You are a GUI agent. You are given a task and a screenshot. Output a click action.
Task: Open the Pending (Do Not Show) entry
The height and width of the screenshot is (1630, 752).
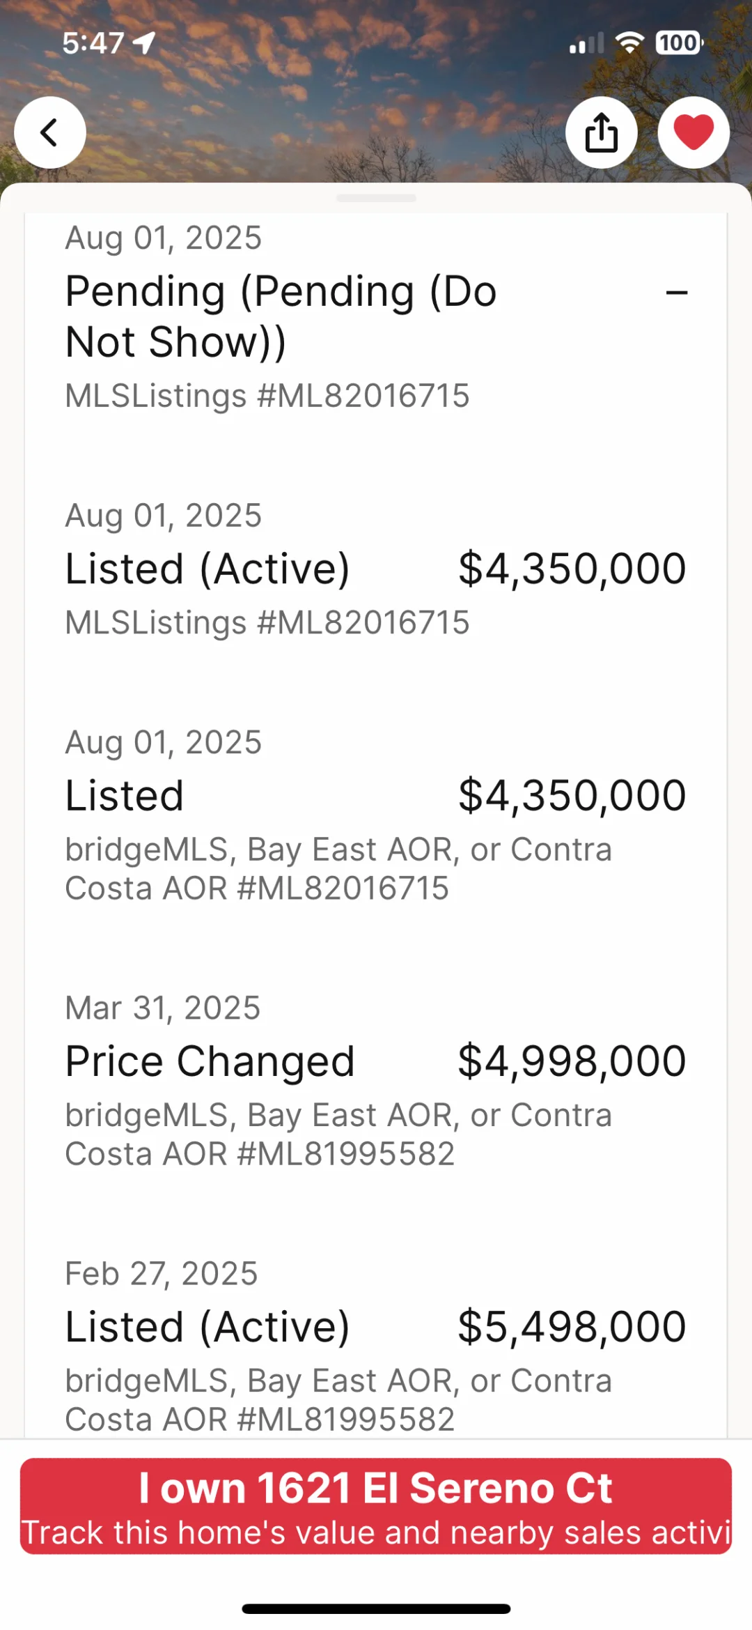[281, 316]
